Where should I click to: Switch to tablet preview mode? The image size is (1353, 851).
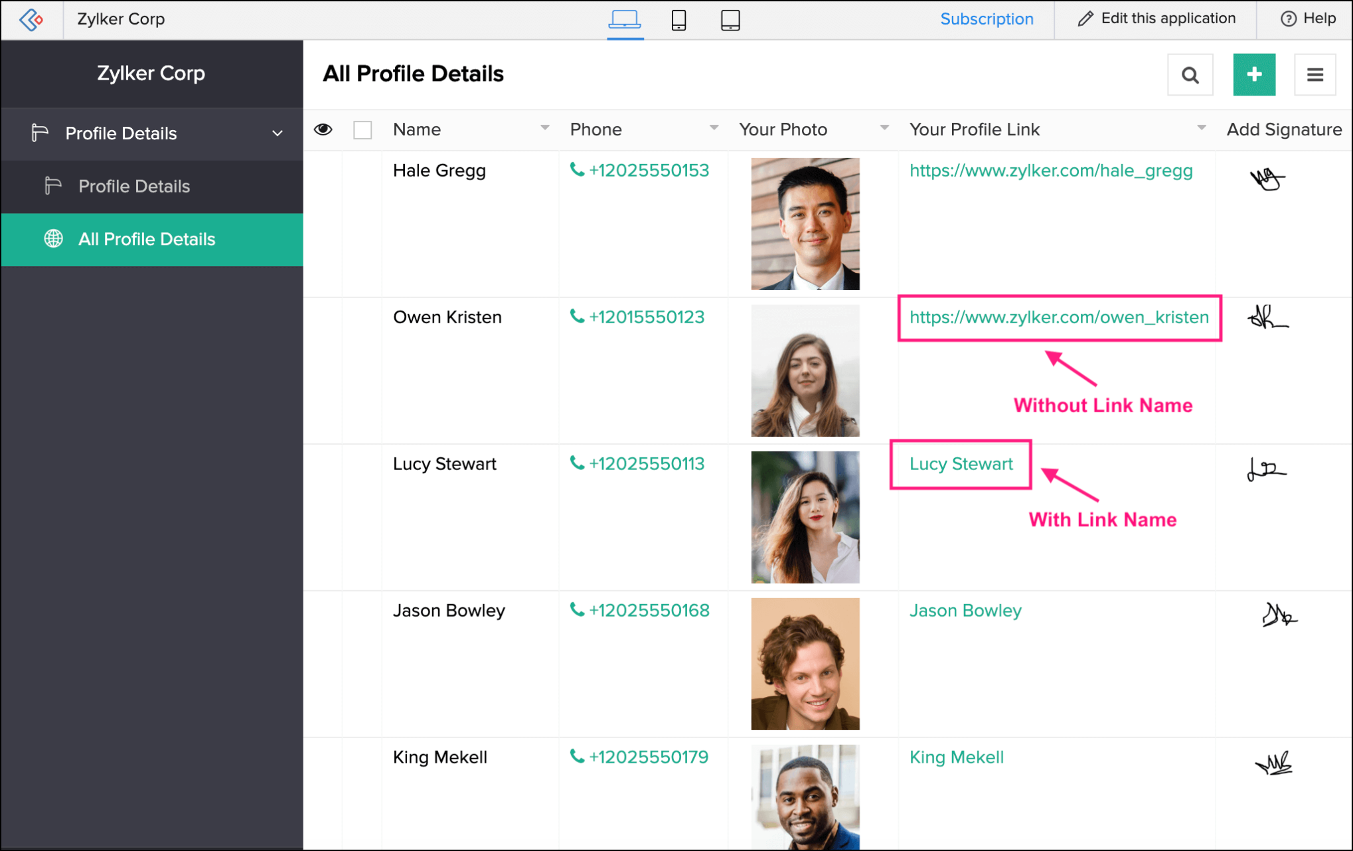730,20
